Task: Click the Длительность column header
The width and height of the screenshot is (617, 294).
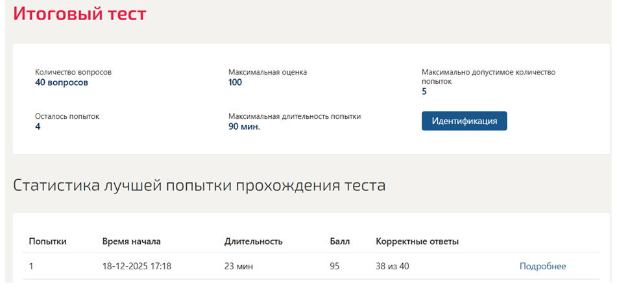Action: 254,241
